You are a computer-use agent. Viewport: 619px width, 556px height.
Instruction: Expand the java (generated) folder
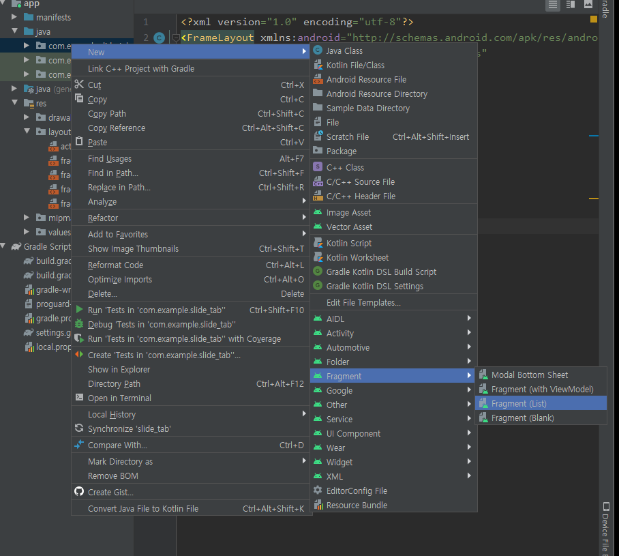click(14, 88)
